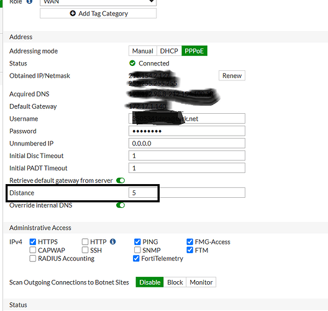328x311 pixels.
Task: Choose Monitor for botnet scanning
Action: [201, 282]
